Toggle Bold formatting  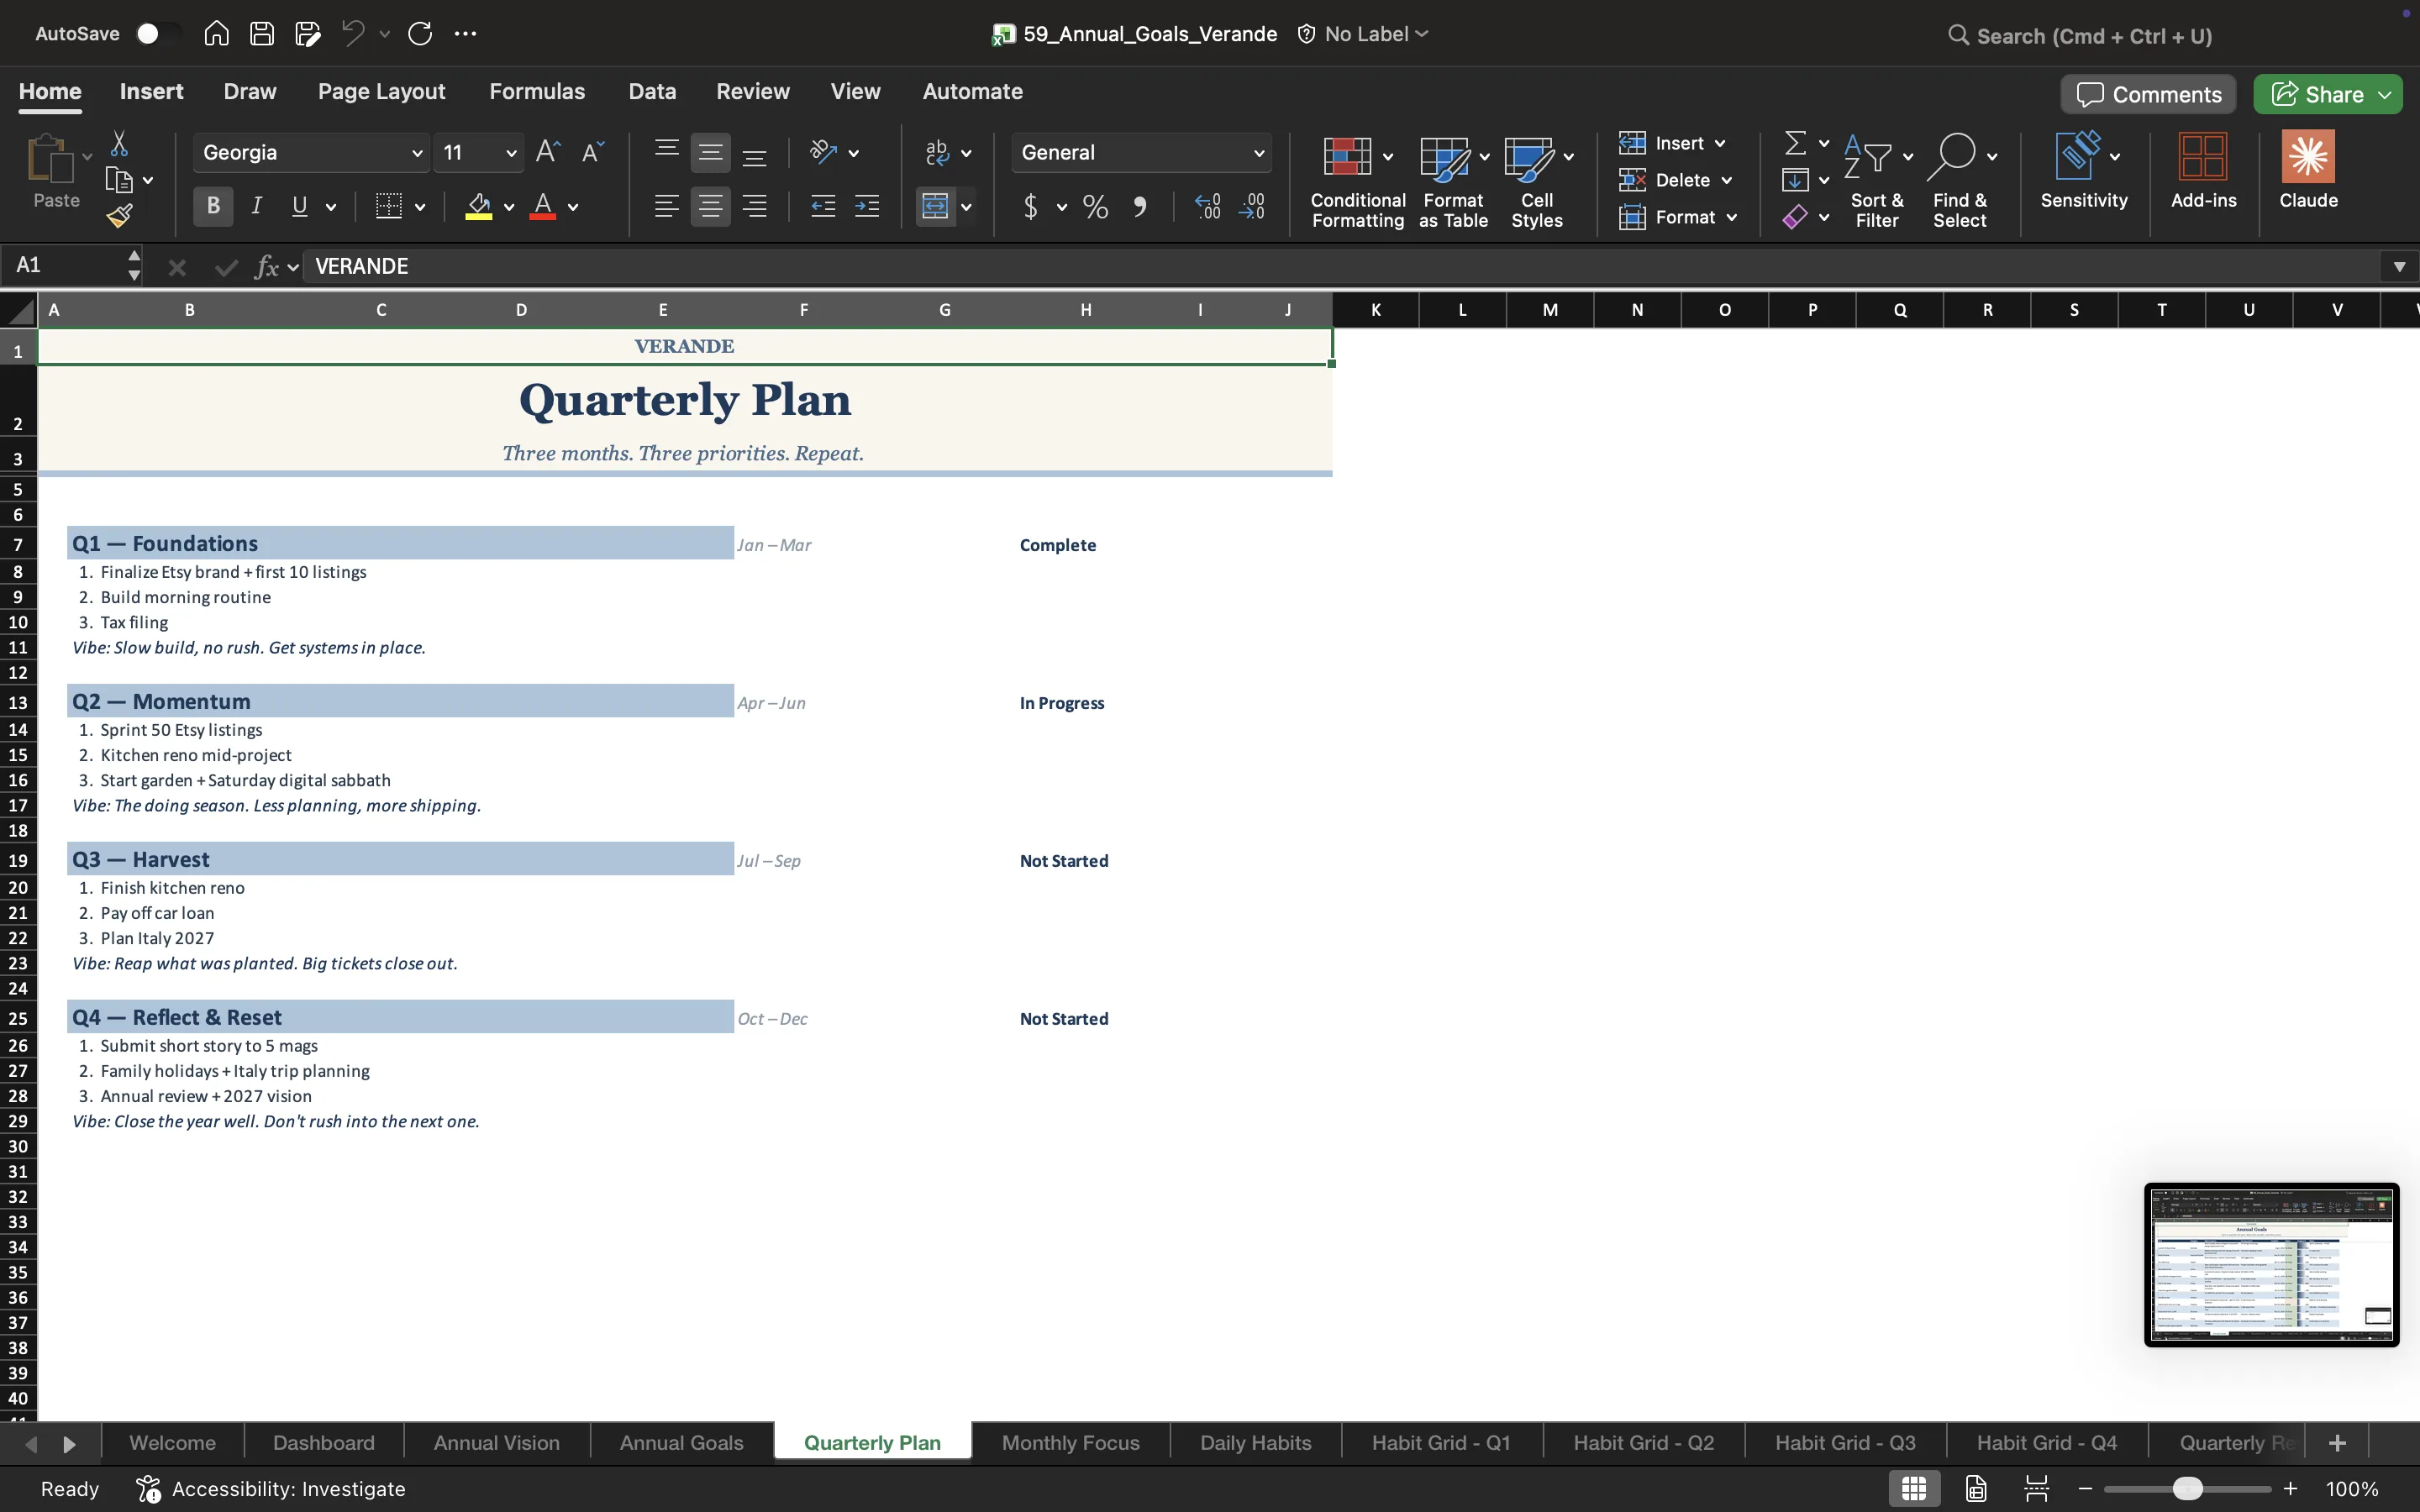pos(213,206)
